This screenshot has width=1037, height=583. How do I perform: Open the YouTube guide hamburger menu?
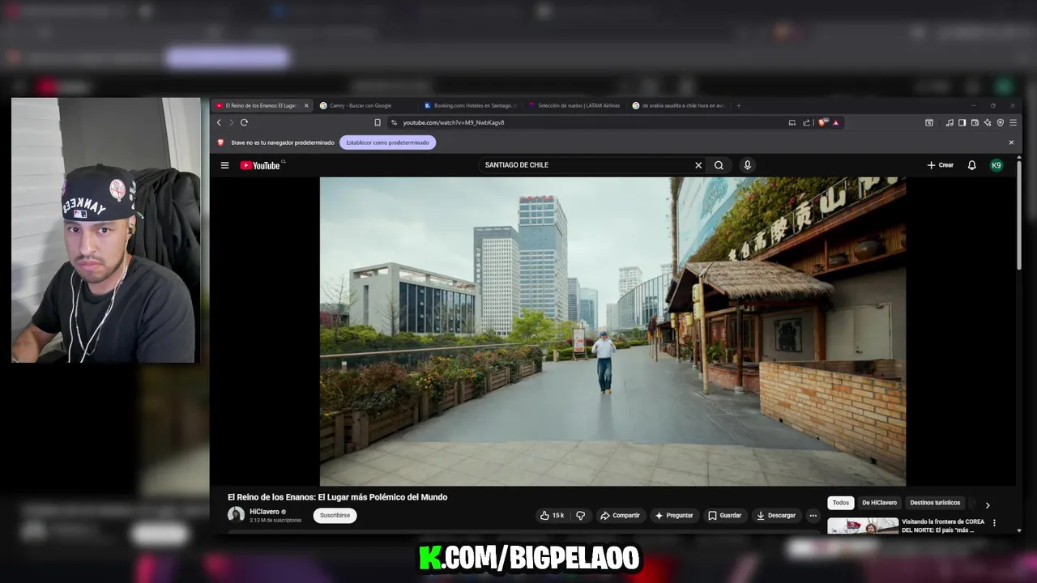click(x=224, y=165)
